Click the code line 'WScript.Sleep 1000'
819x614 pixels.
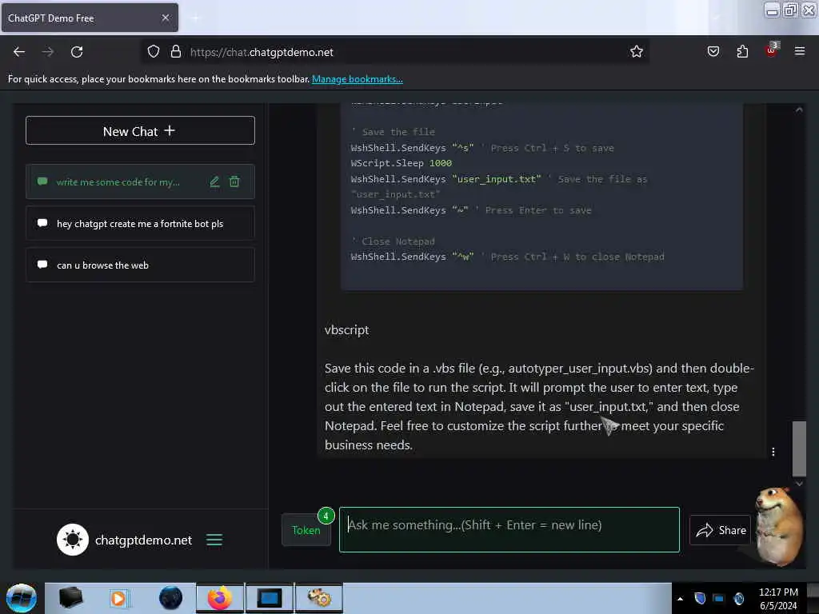pyautogui.click(x=402, y=163)
